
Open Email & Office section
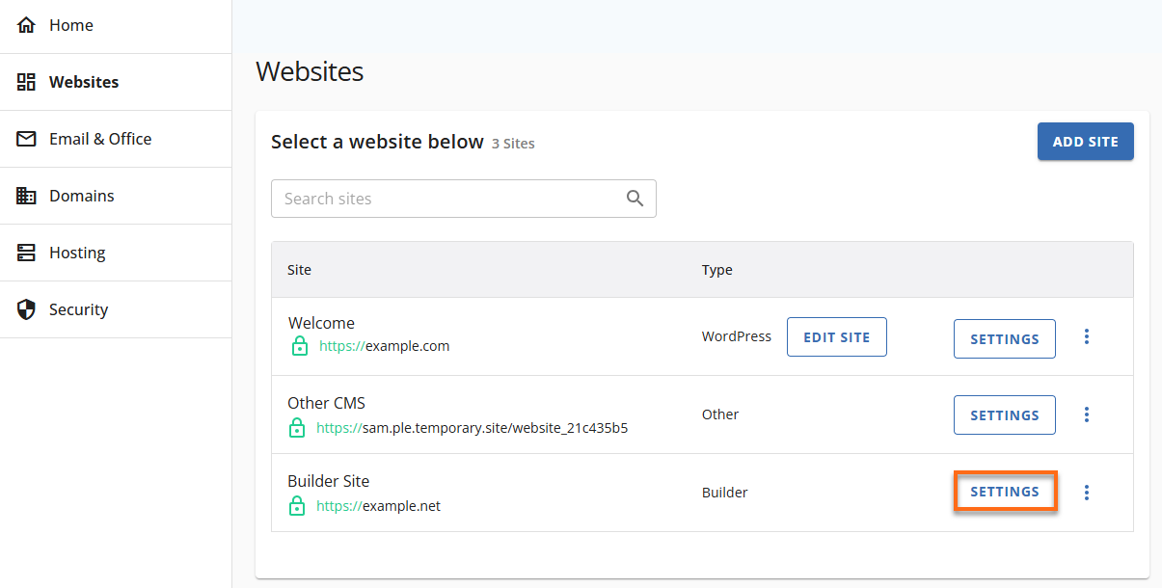(116, 139)
